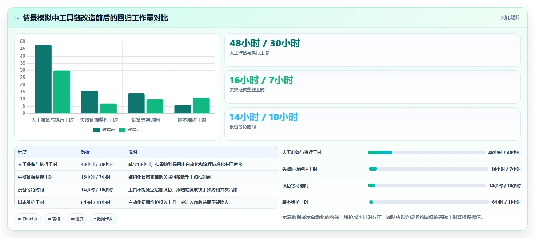Click the Chart.js tag chip

(28, 219)
